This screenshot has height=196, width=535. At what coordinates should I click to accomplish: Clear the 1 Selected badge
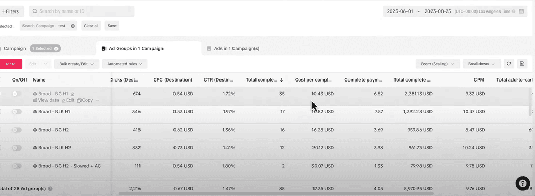[x=56, y=49]
